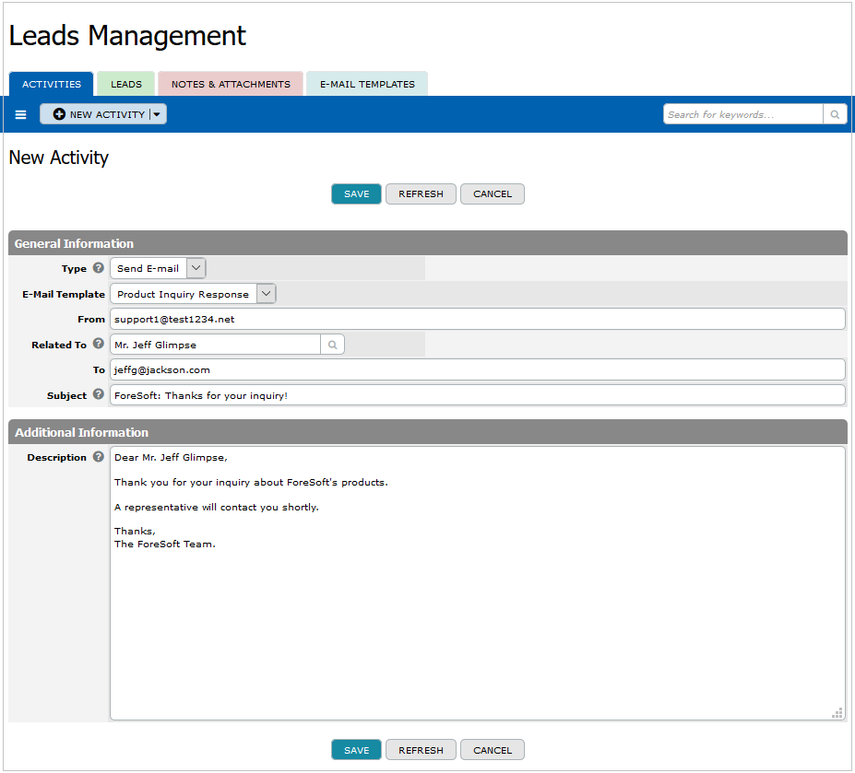
Task: Open the hamburger menu icon
Action: pyautogui.click(x=21, y=114)
